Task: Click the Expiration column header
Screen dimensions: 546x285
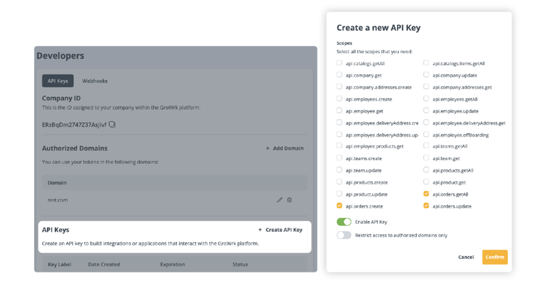Action: coord(172,264)
